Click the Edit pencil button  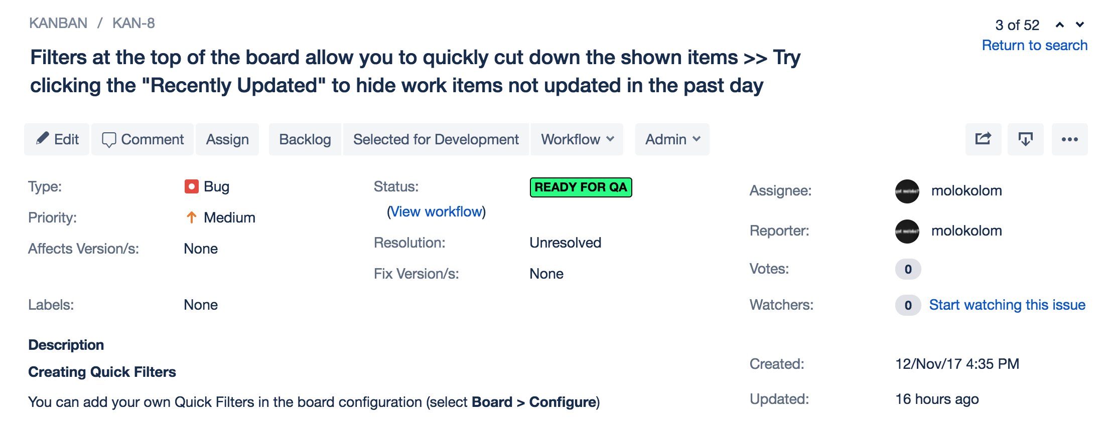point(57,139)
